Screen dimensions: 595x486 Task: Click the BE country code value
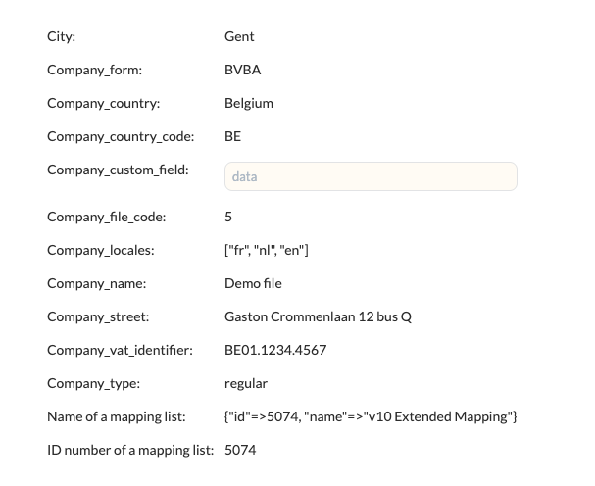[x=233, y=136]
